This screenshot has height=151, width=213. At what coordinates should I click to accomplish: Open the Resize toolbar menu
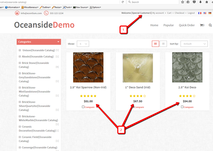(57, 7)
